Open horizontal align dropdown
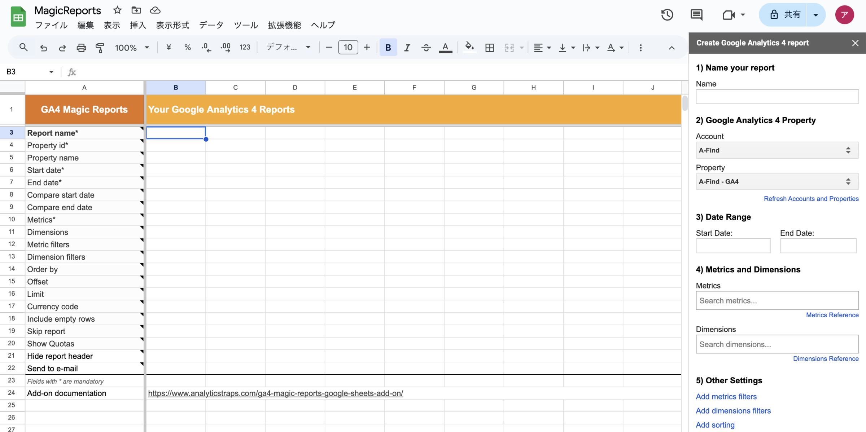This screenshot has height=432, width=866. (542, 48)
